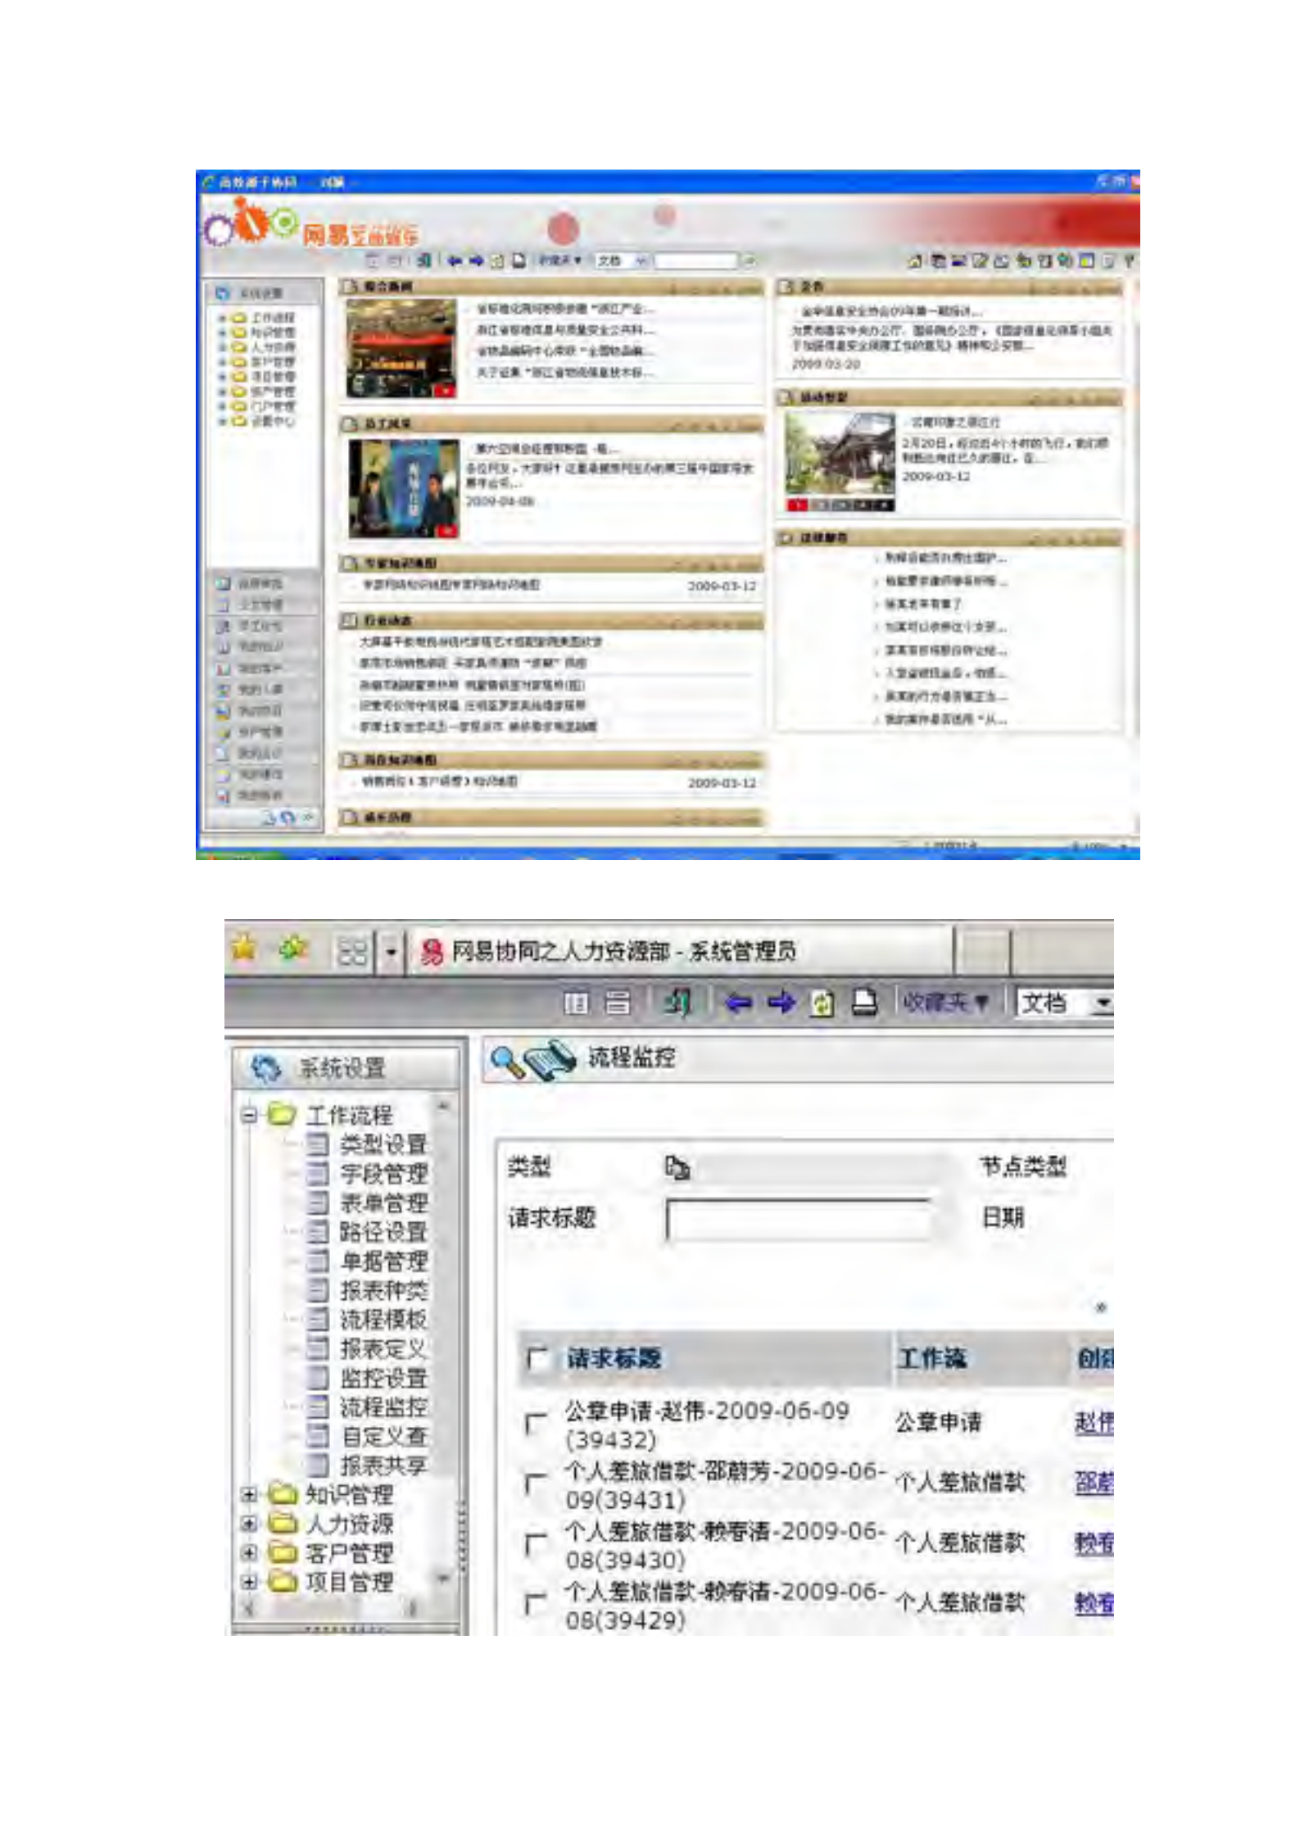
Task: Click the sidebar tree scrollbar up arrow
Action: click(443, 1107)
